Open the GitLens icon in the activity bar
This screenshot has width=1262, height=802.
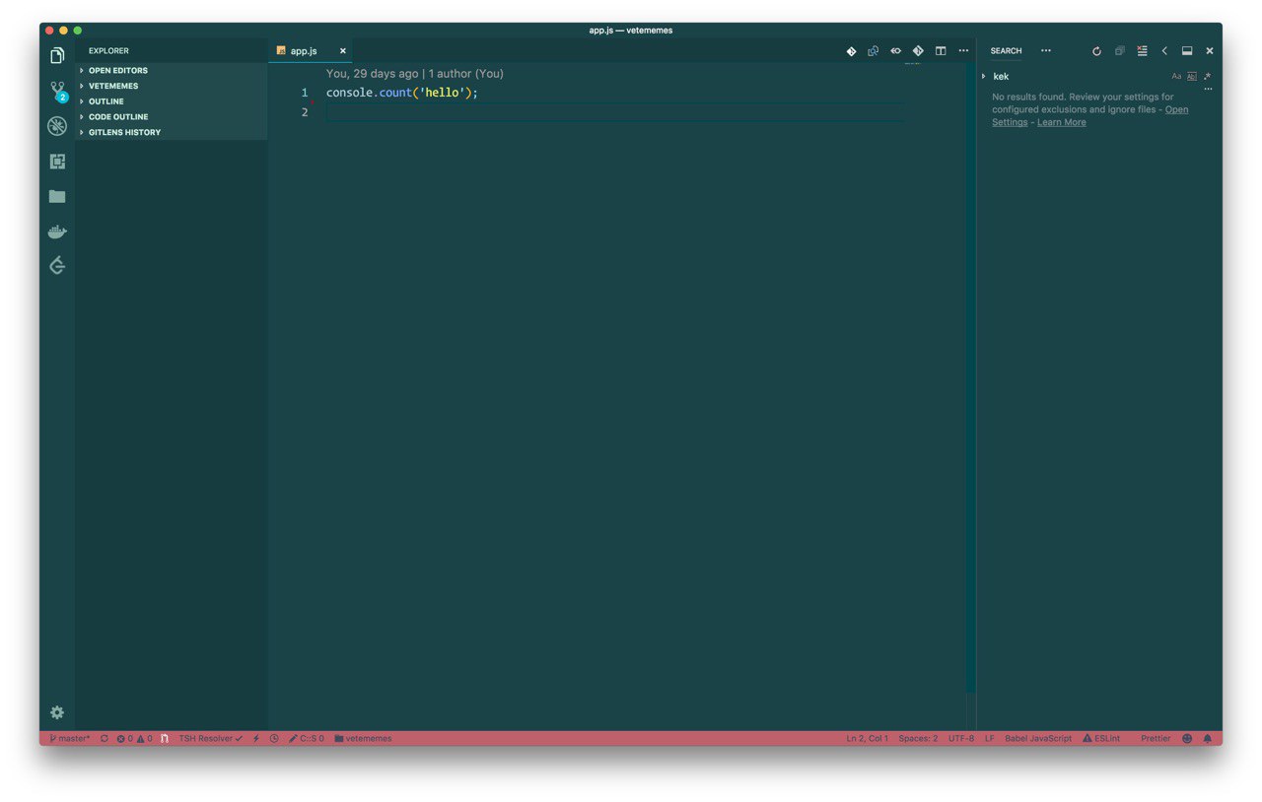click(57, 266)
